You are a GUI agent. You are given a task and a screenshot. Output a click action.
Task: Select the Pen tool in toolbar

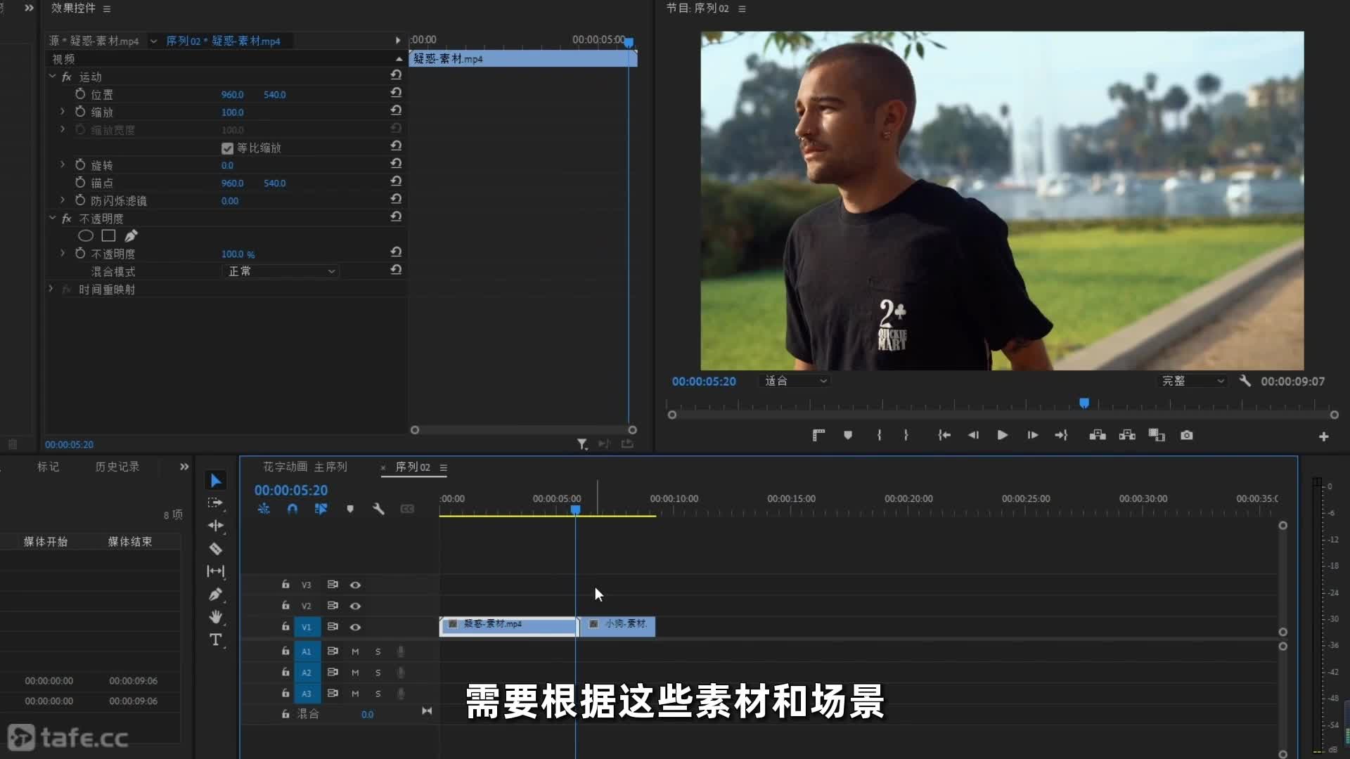pyautogui.click(x=216, y=595)
